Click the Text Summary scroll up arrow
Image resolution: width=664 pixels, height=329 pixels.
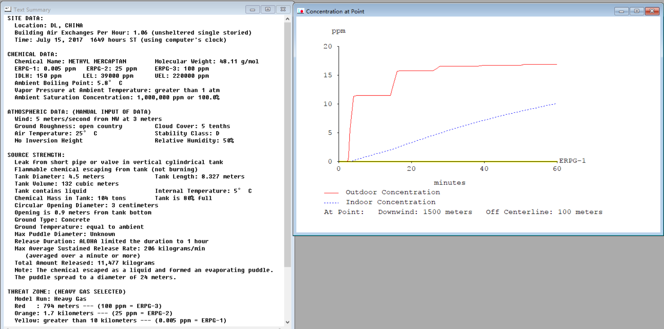pos(287,19)
